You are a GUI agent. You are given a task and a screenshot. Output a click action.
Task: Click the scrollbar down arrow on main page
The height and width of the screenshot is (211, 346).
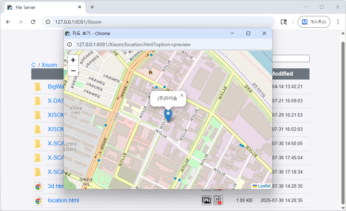[x=343, y=208]
